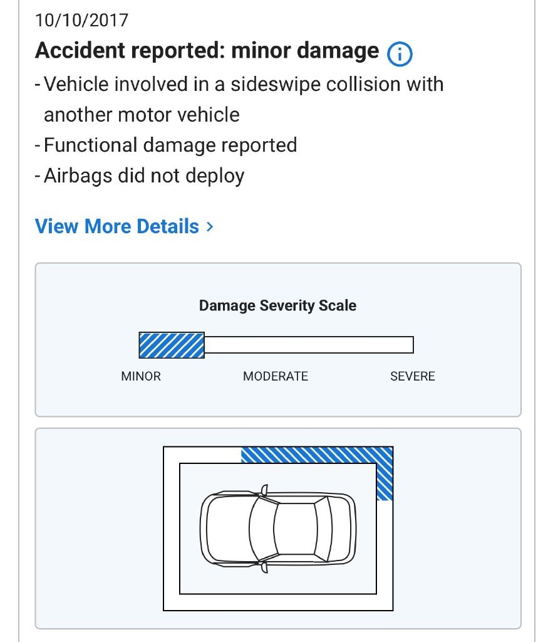
Task: Select the SEVERE severity label
Action: tap(412, 376)
